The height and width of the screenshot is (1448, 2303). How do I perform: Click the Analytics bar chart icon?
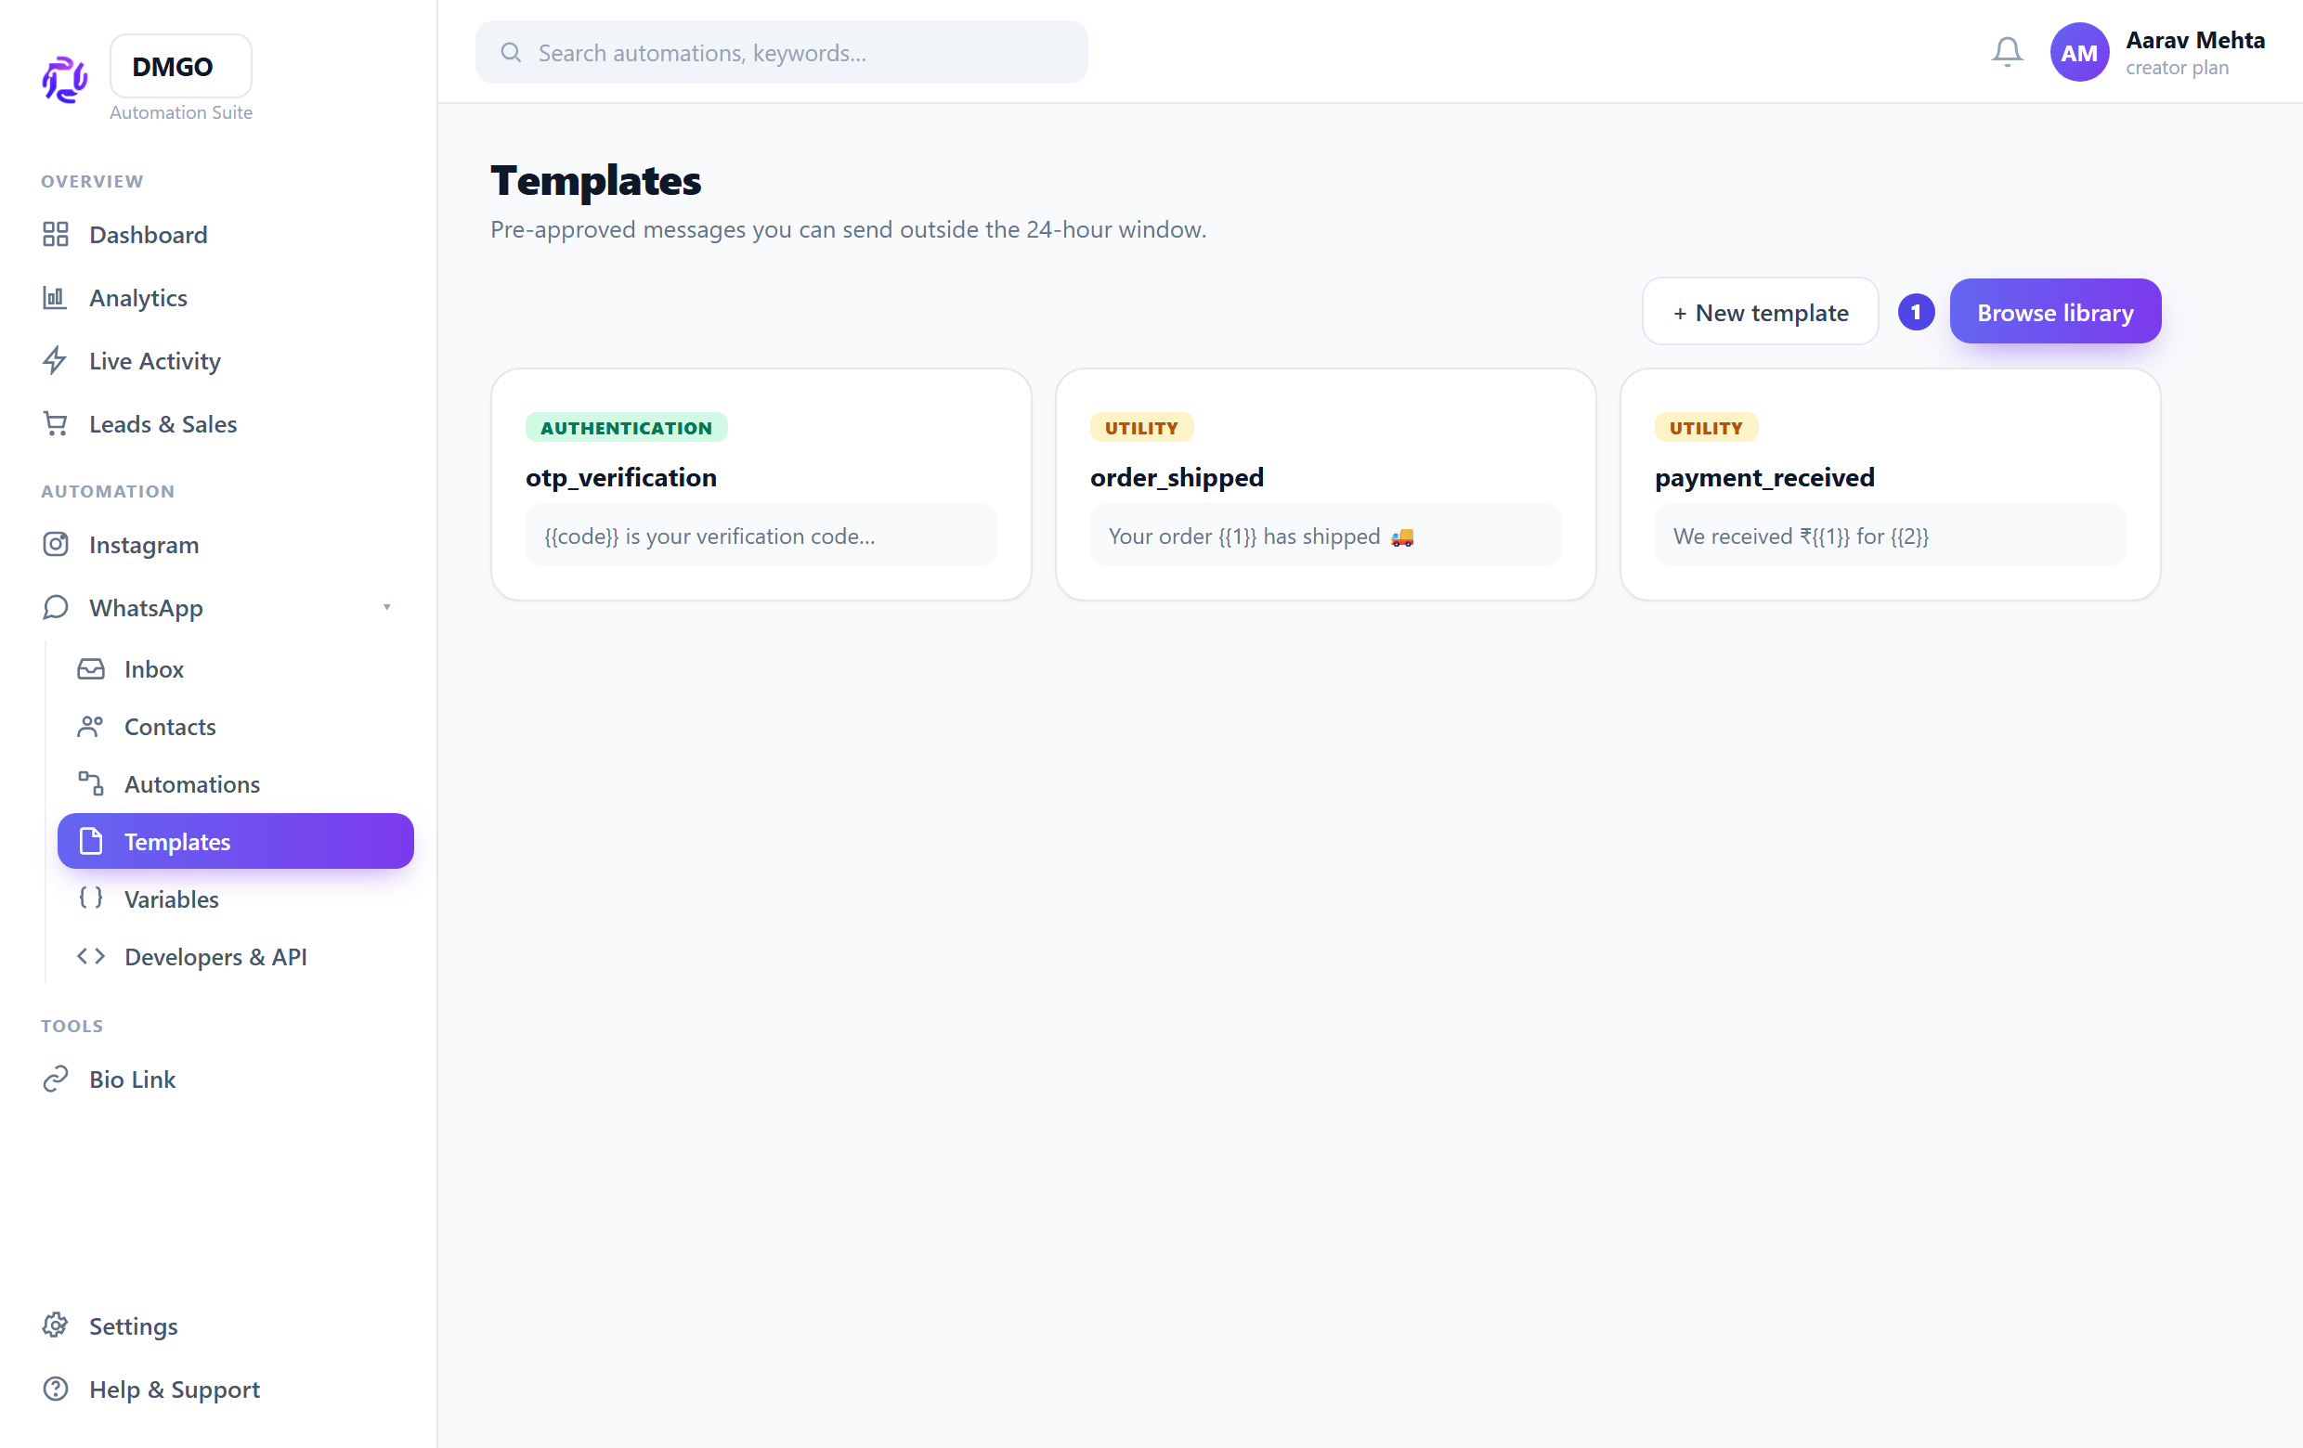pos(56,297)
